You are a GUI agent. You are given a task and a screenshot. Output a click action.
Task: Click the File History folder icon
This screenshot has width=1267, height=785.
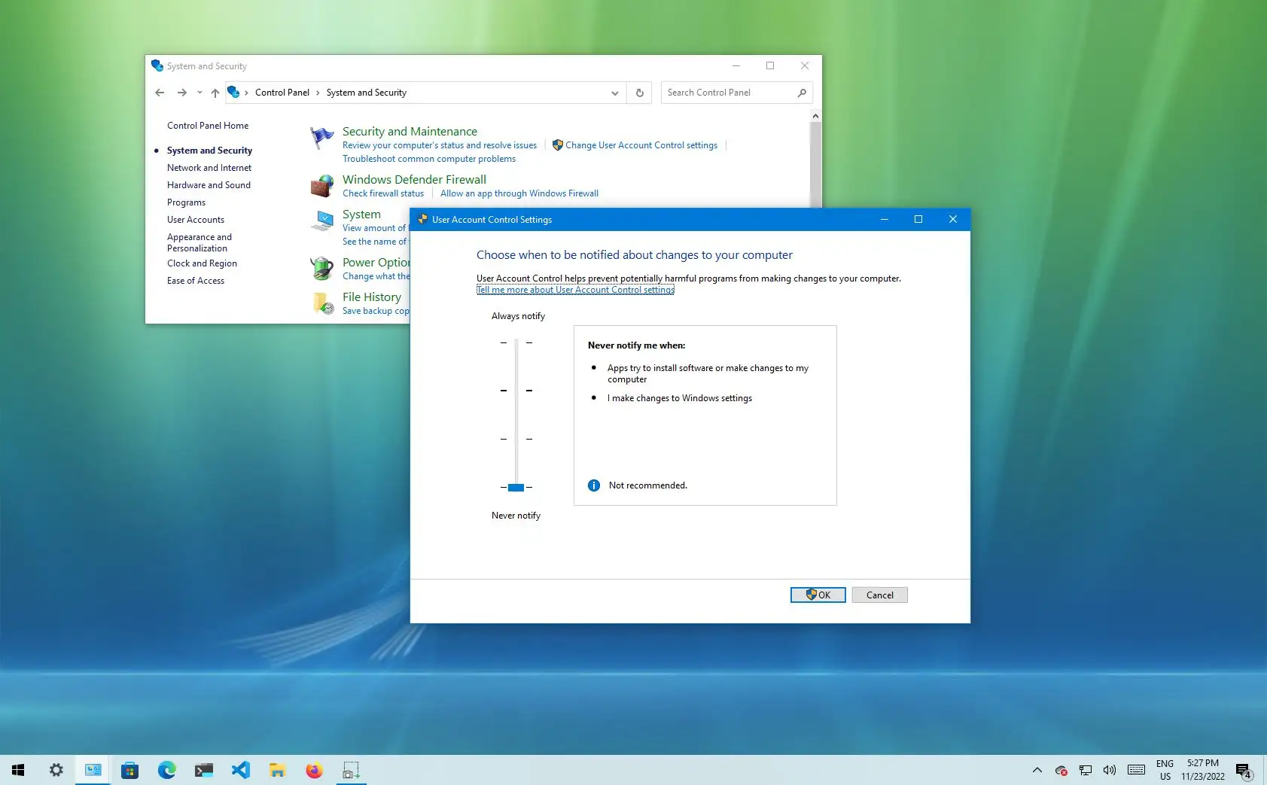point(322,303)
